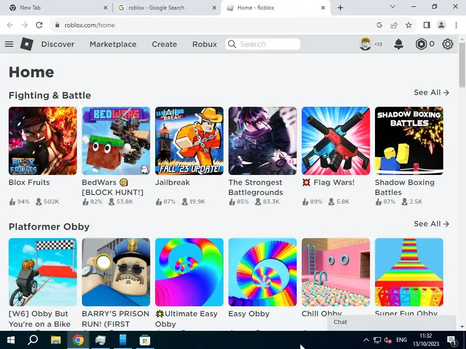Open the Easy Obby thumbnail
The width and height of the screenshot is (466, 349).
pos(263,272)
